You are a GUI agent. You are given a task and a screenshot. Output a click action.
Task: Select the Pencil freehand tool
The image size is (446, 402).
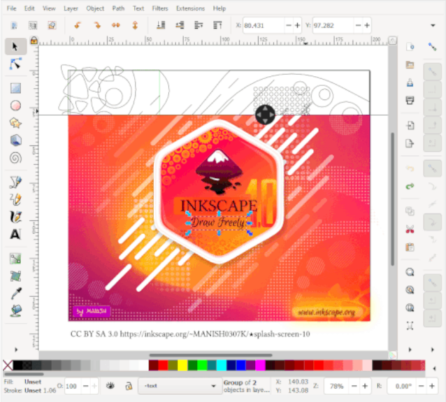tap(16, 199)
